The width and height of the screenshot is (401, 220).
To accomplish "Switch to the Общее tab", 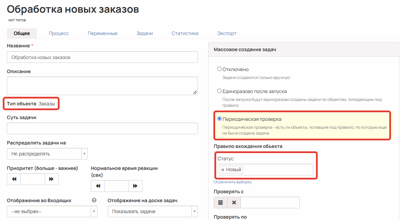I will [x=22, y=33].
